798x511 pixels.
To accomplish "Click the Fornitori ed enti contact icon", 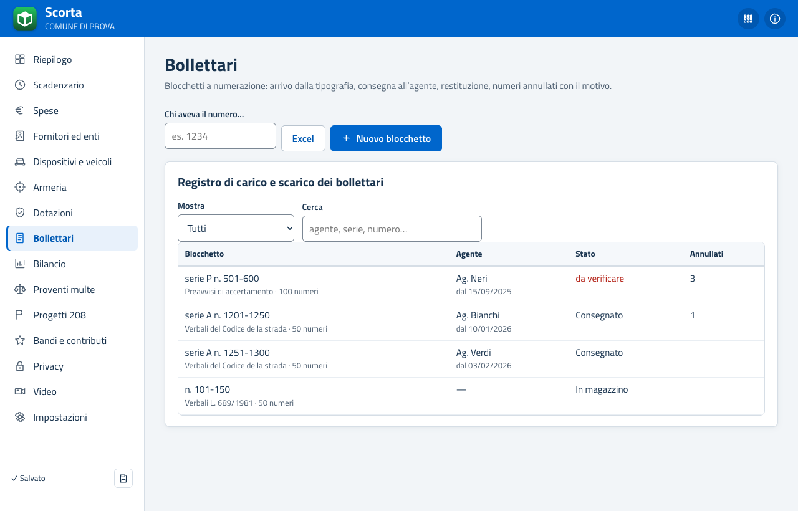I will tap(20, 136).
